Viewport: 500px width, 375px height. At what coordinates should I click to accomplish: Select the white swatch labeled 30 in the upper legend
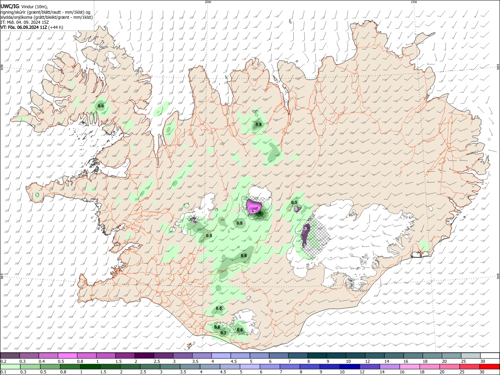click(490, 355)
